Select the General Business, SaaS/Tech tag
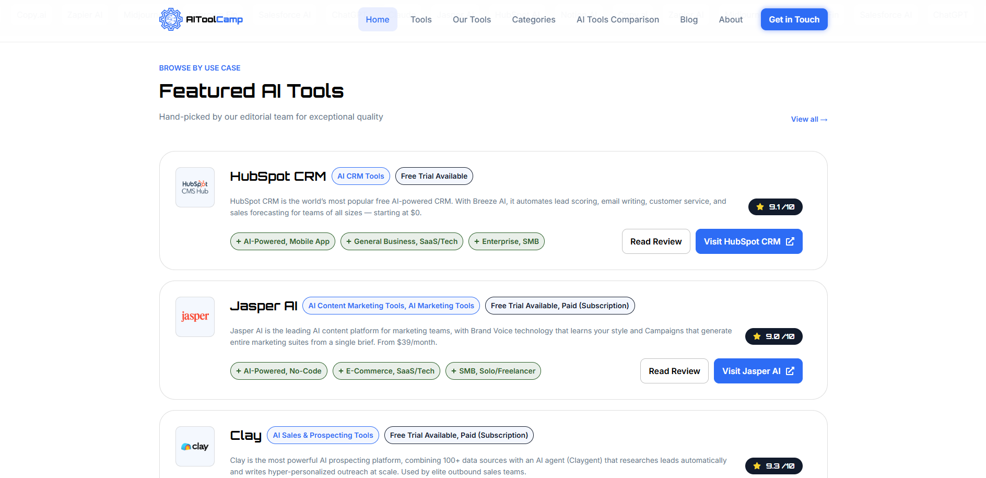The height and width of the screenshot is (478, 986). pos(402,241)
